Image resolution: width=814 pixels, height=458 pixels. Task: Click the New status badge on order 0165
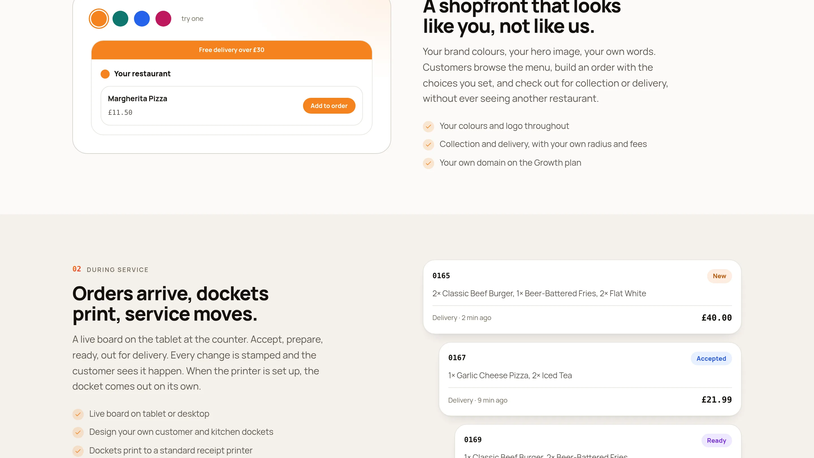coord(719,276)
